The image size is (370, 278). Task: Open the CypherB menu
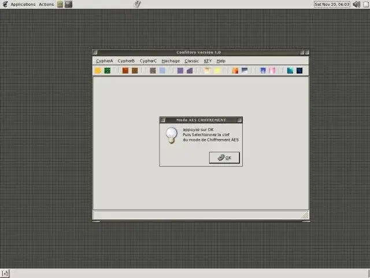click(x=126, y=61)
